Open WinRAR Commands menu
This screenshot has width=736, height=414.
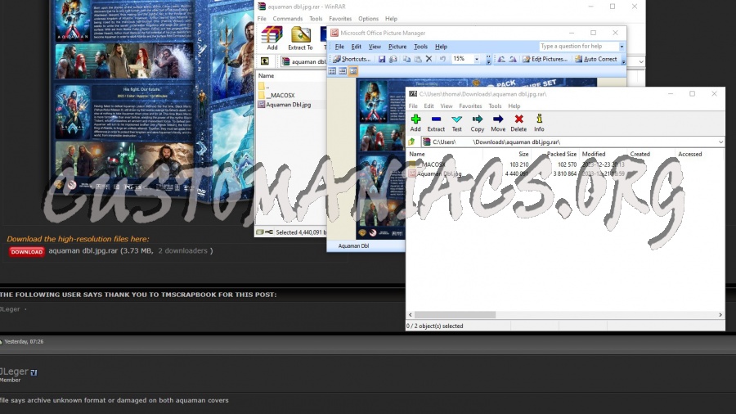tap(288, 19)
